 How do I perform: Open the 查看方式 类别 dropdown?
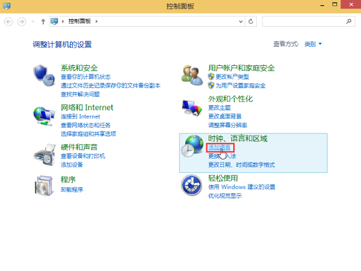[313, 44]
